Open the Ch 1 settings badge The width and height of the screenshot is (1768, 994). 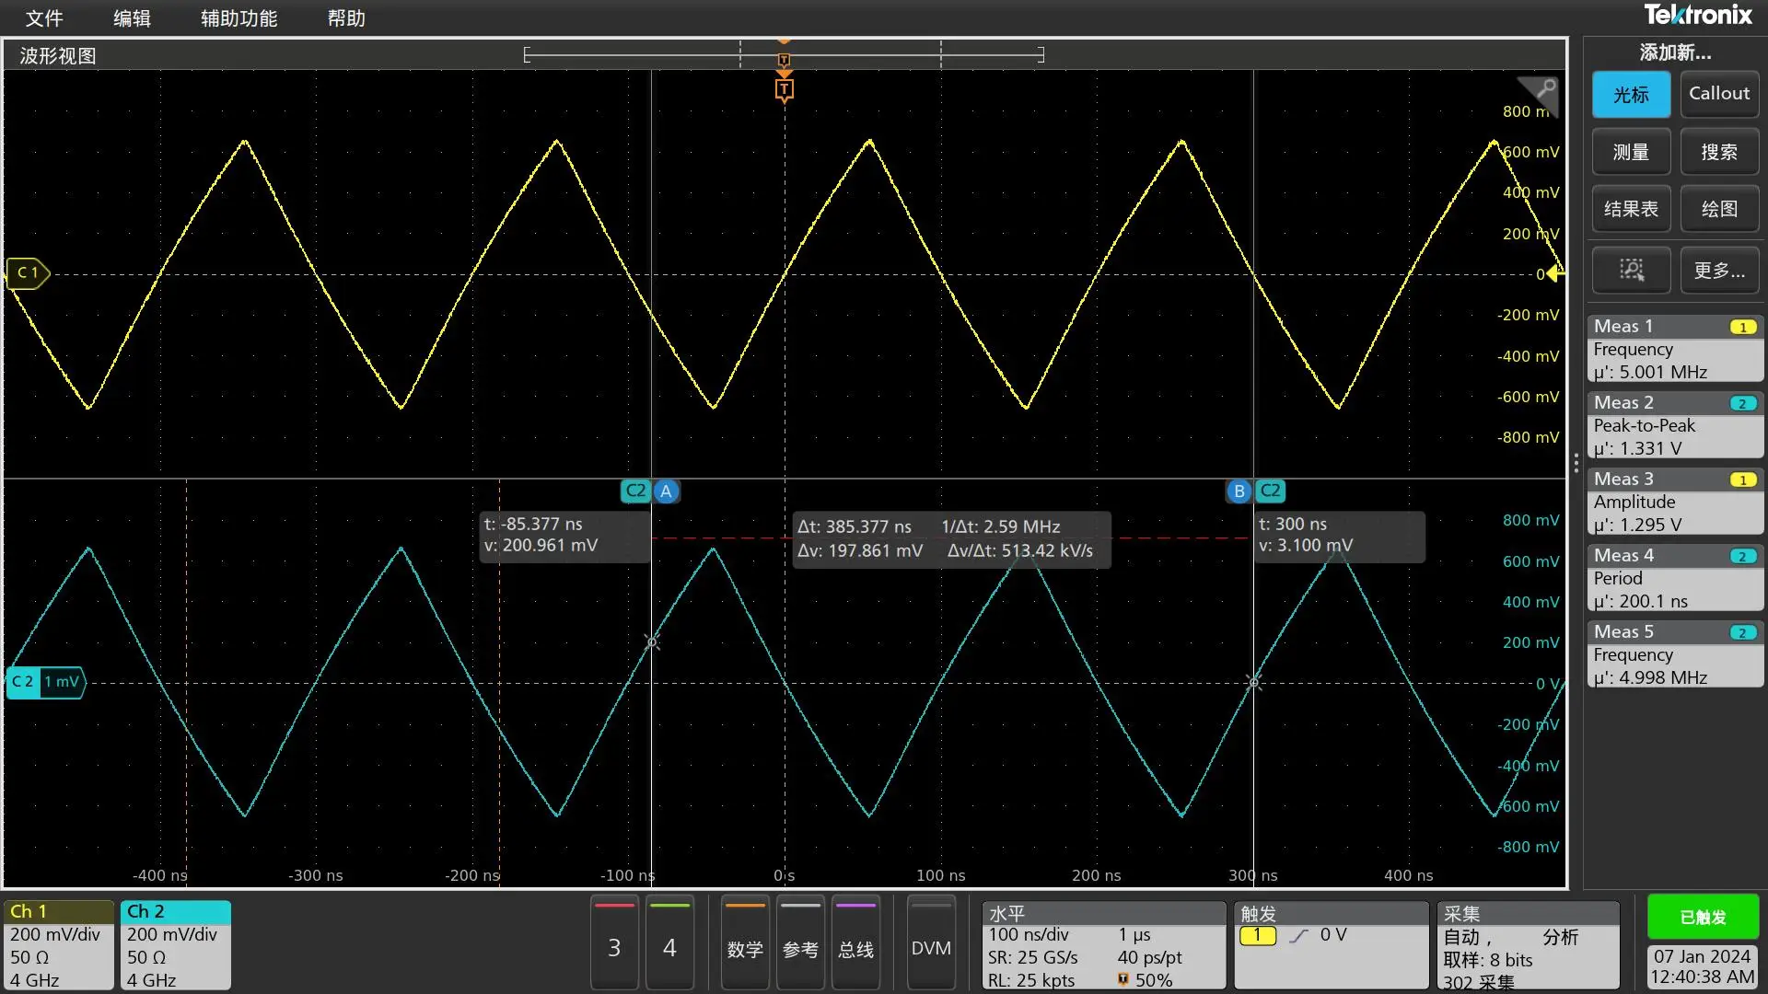point(58,944)
